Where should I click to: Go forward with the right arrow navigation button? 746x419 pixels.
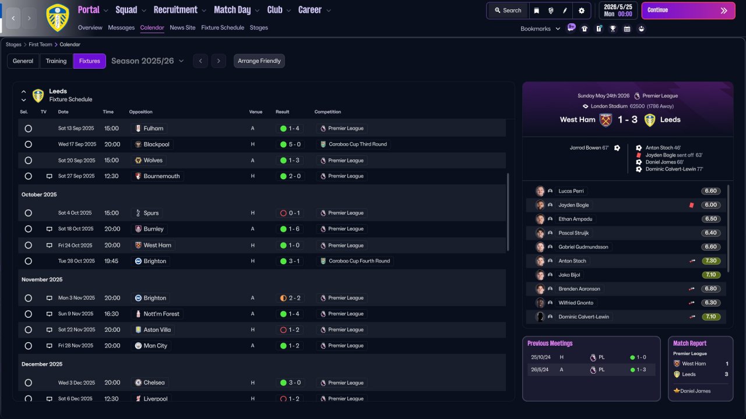29,18
